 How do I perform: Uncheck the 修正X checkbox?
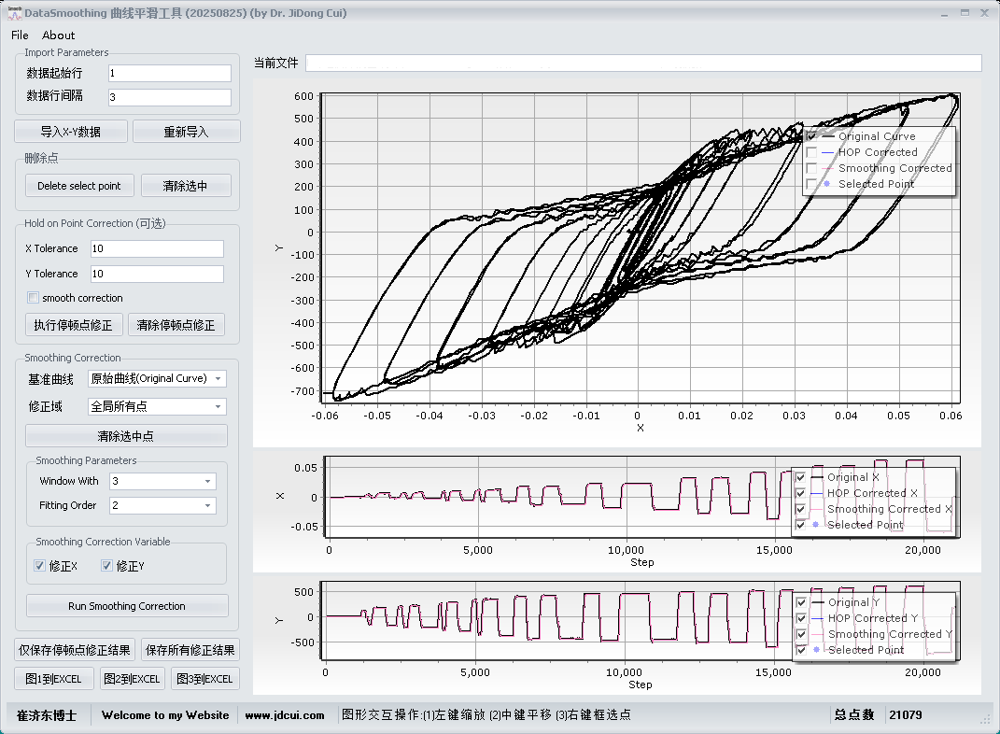coord(39,566)
